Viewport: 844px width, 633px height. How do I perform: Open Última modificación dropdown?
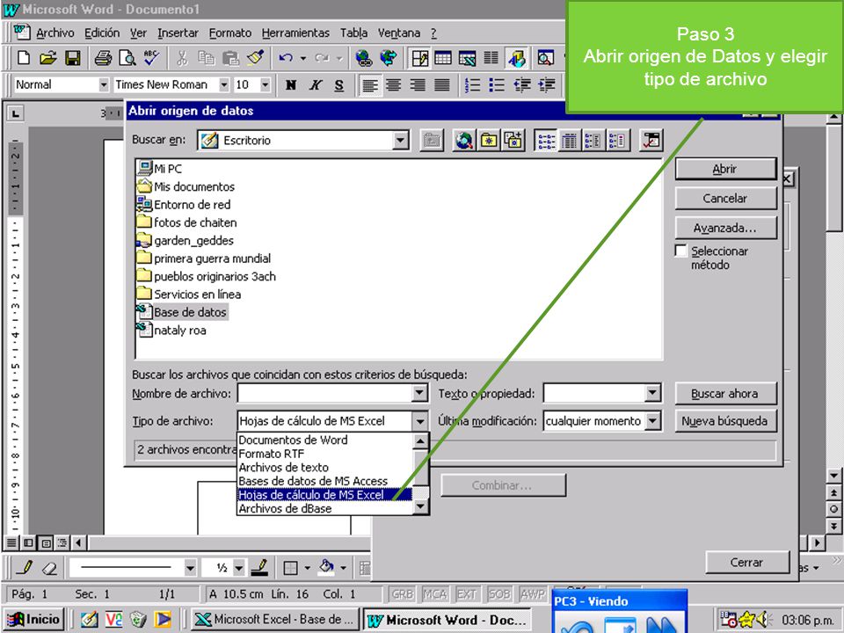(652, 421)
